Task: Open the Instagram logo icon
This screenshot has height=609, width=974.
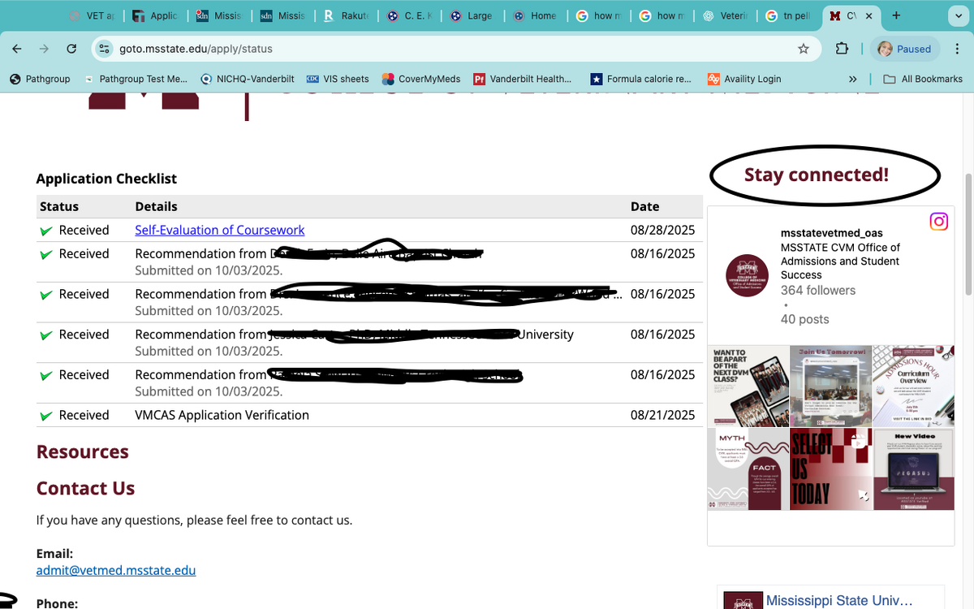Action: 938,221
